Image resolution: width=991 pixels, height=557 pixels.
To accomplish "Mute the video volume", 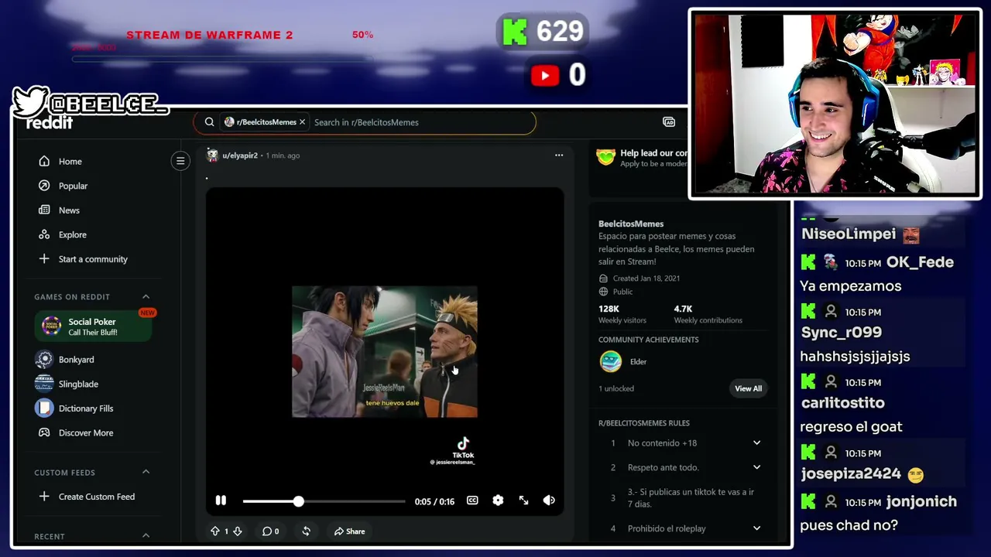I will click(x=549, y=501).
